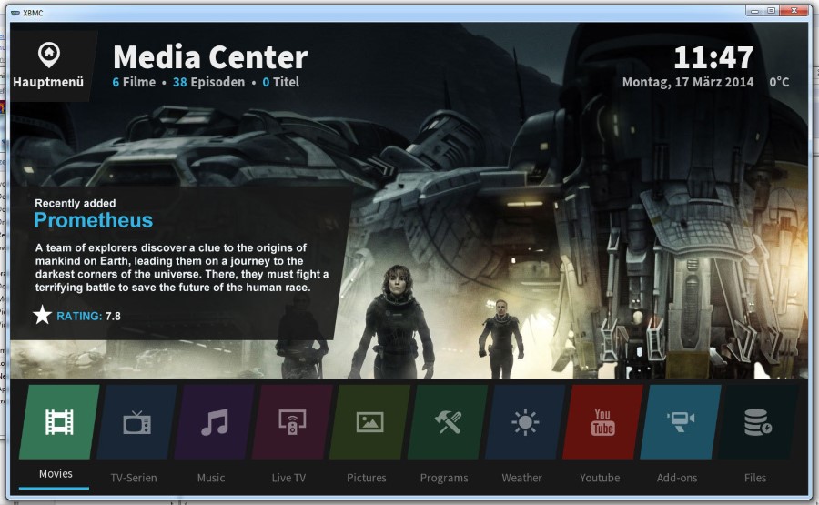This screenshot has width=819, height=505.
Task: Select the TV-Serien menu label
Action: [x=134, y=478]
